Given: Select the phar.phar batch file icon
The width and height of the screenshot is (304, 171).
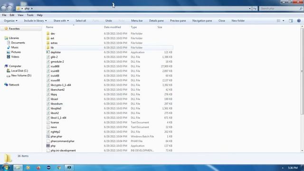Looking at the screenshot, I should click(48, 136).
